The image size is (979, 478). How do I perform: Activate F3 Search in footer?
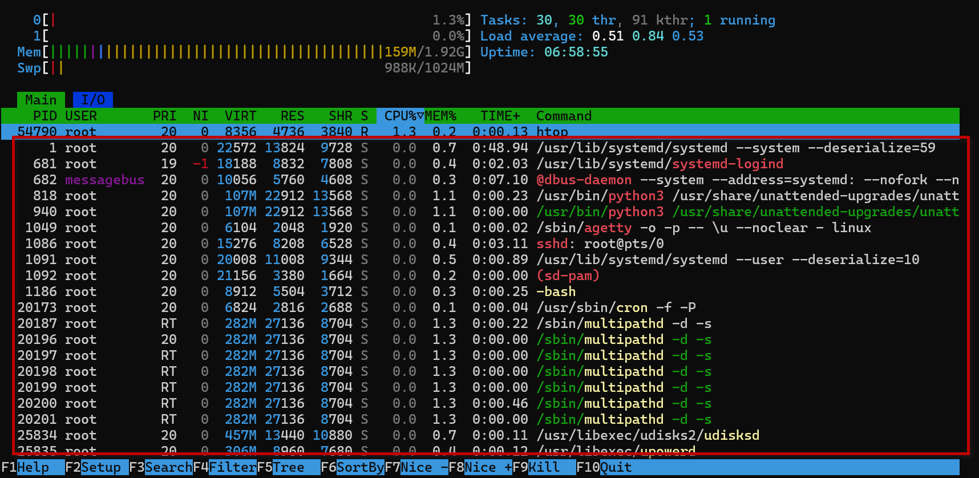click(168, 467)
